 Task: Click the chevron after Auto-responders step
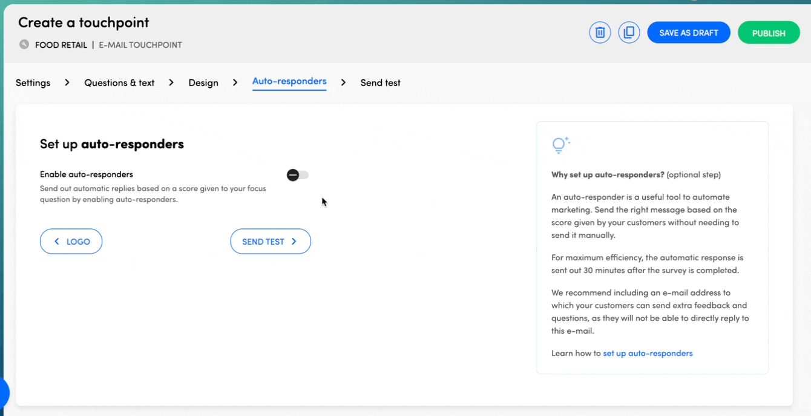[343, 82]
